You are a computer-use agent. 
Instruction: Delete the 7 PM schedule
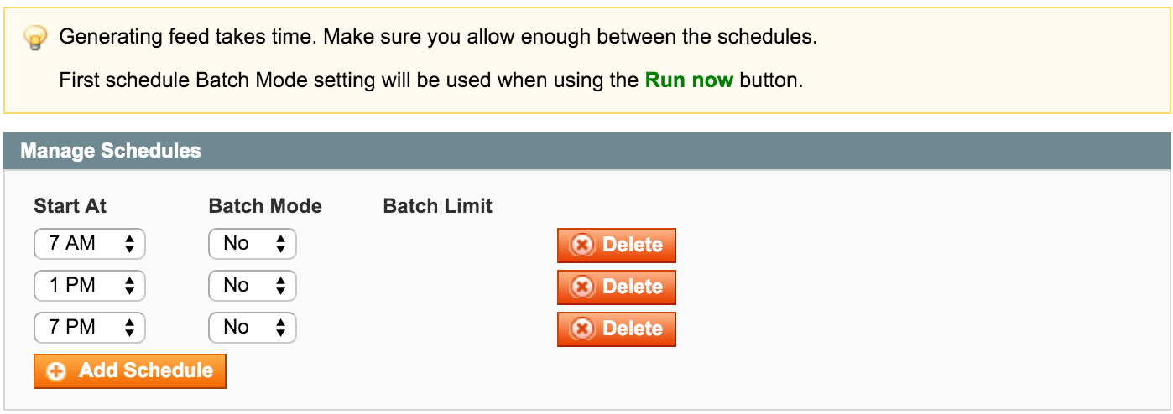pos(617,329)
